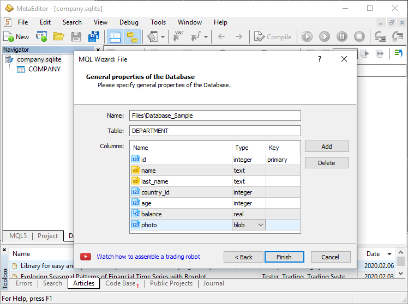Viewport: 408px width, 304px height.
Task: Switch to the Code Base toolbox tab
Action: click(x=121, y=283)
